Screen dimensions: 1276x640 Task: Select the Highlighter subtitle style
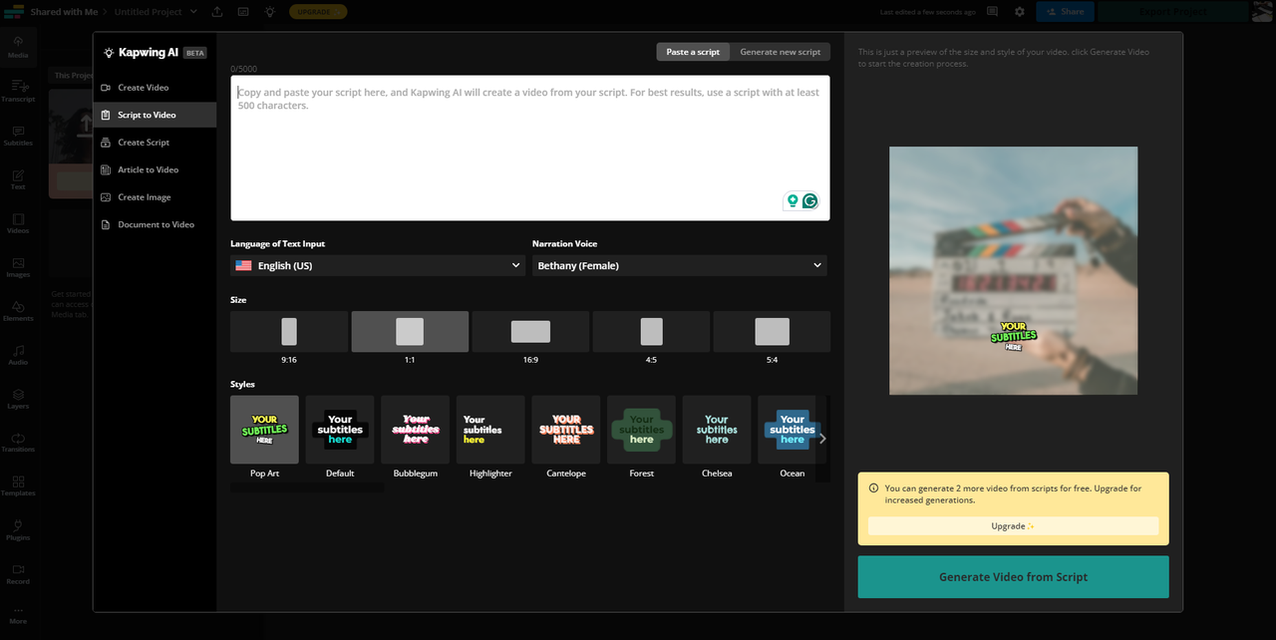point(490,430)
